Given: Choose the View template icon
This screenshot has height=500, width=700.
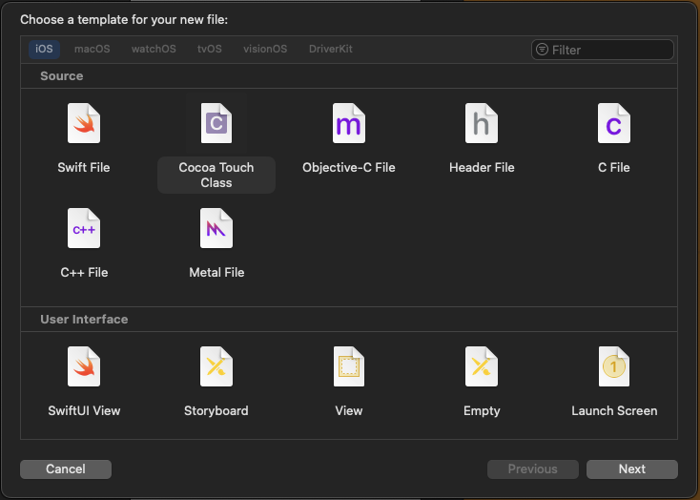Looking at the screenshot, I should pyautogui.click(x=349, y=366).
